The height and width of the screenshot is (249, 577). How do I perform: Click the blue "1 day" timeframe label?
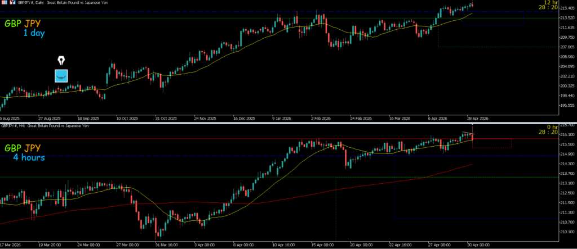point(34,34)
